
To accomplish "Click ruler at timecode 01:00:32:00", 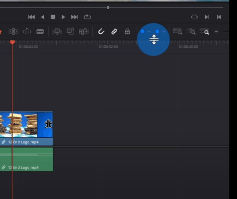I will click(x=108, y=47).
